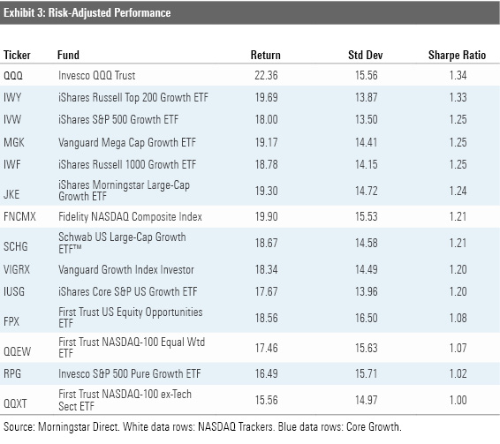Click the IVW ticker cell
The image size is (500, 444).
pyautogui.click(x=12, y=119)
